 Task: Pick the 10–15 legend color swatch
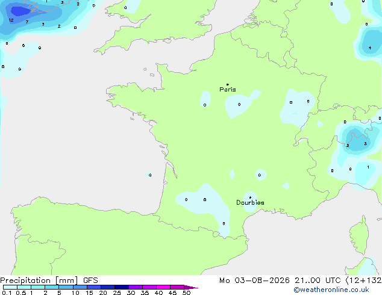pos(80,287)
